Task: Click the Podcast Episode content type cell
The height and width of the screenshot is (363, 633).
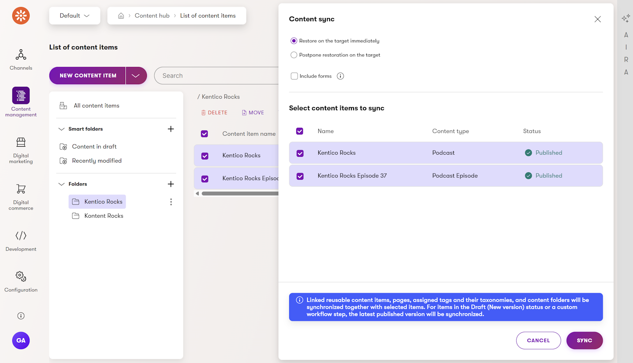Action: coord(455,176)
